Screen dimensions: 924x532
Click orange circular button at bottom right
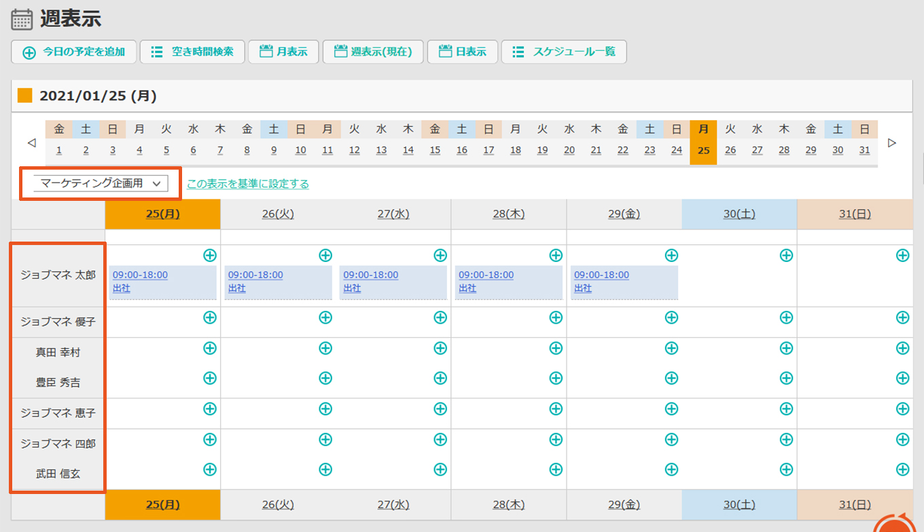click(x=893, y=523)
